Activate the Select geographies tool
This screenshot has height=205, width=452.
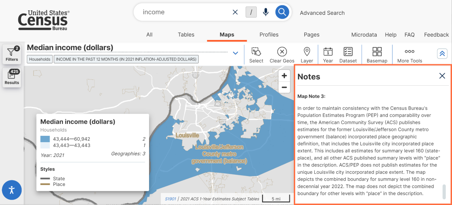click(x=256, y=55)
